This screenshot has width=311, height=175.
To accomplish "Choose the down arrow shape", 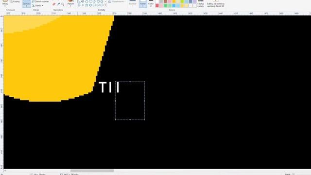I will (x=79, y=5).
